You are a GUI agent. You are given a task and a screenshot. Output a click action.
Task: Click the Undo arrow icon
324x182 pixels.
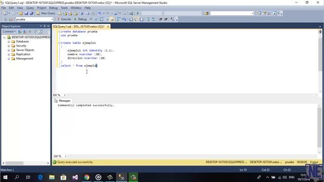point(100,14)
